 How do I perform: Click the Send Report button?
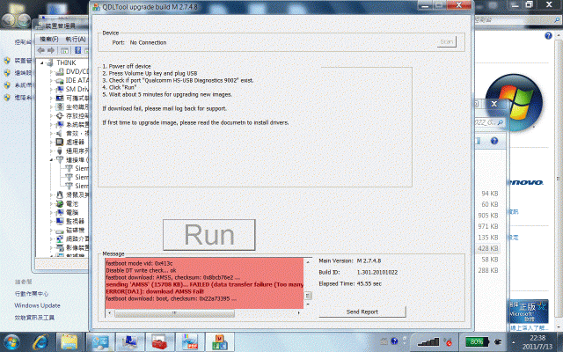click(x=362, y=312)
